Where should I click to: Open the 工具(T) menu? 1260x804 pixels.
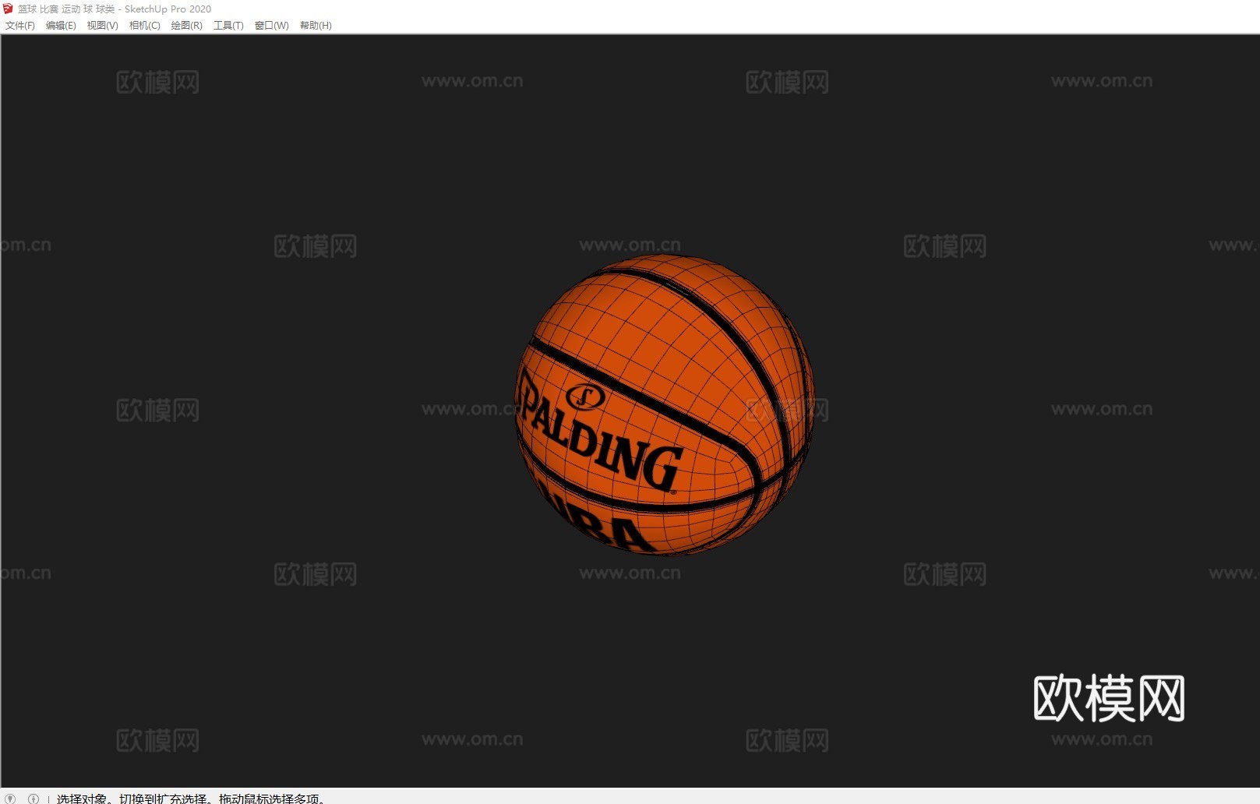click(228, 26)
